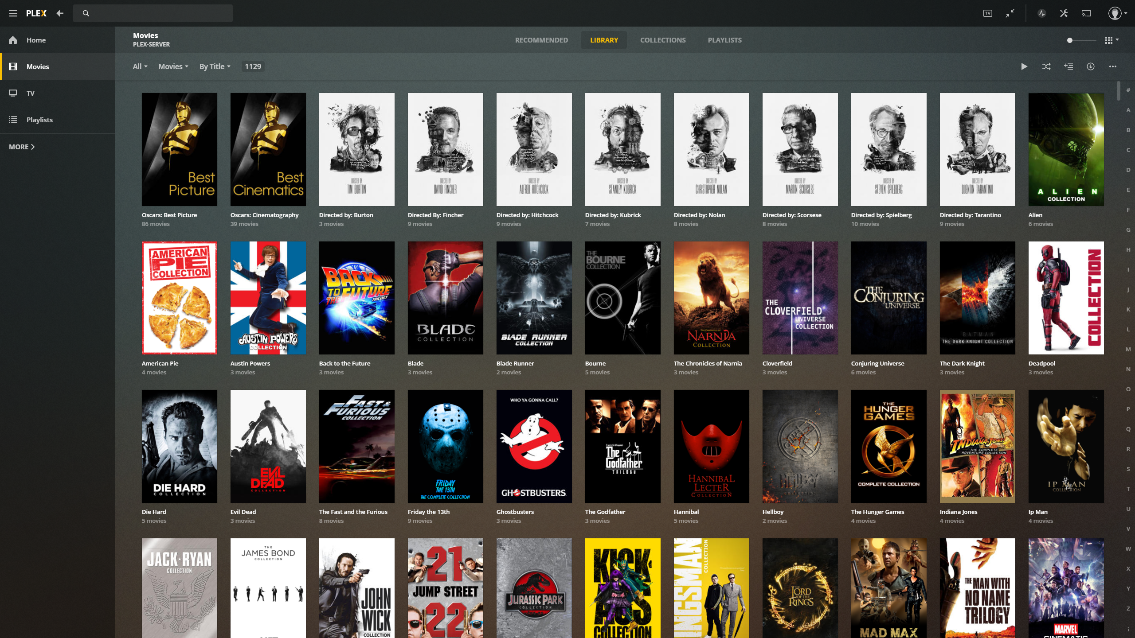Open Directed by: Nolan poster
The height and width of the screenshot is (638, 1135).
click(x=712, y=149)
